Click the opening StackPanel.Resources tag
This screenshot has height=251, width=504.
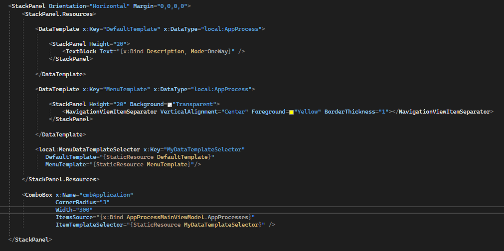pos(59,14)
